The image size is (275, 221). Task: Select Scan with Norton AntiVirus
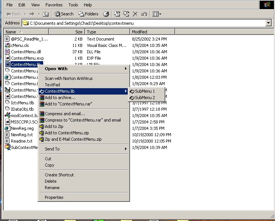point(68,78)
